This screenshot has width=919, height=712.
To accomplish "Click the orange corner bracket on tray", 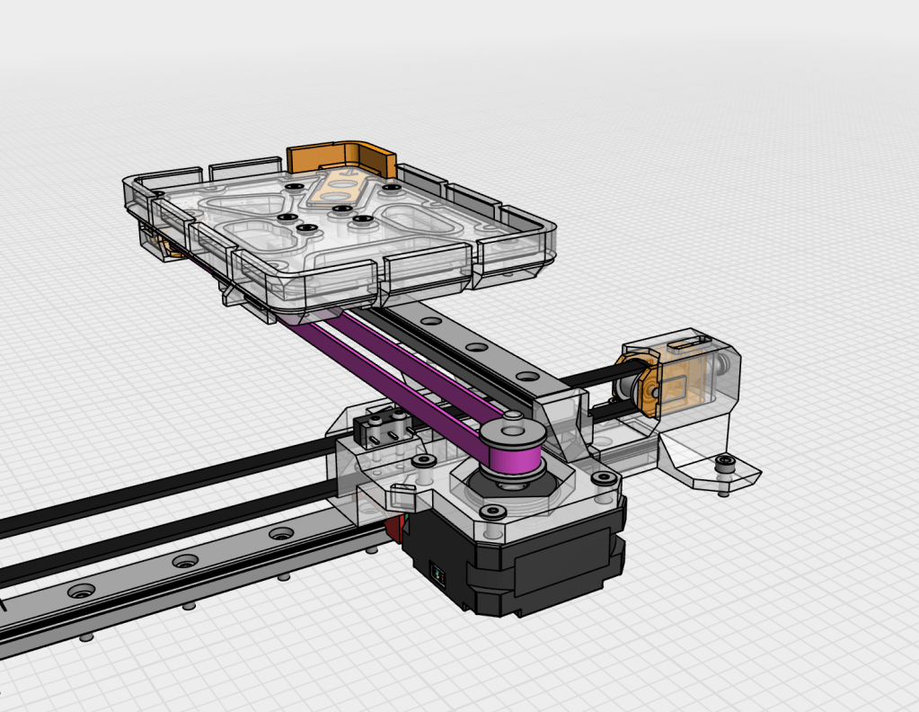I will [341, 154].
